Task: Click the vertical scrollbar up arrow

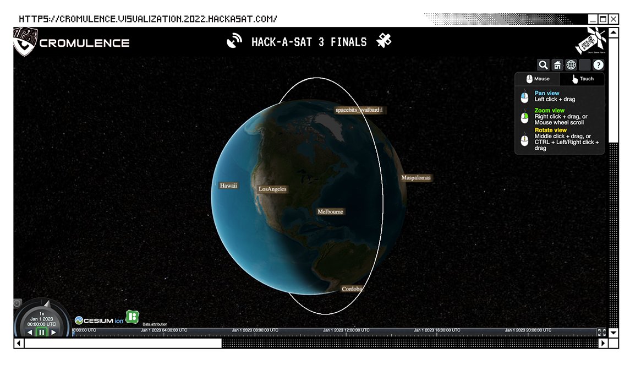Action: point(613,32)
